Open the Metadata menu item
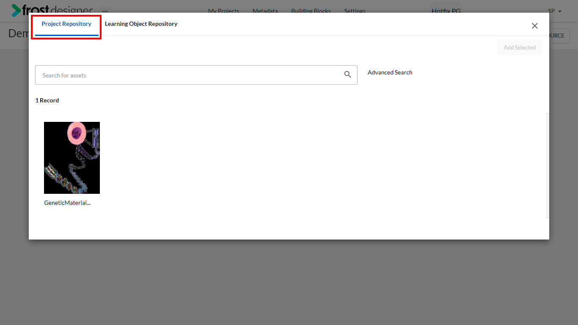 coord(265,11)
